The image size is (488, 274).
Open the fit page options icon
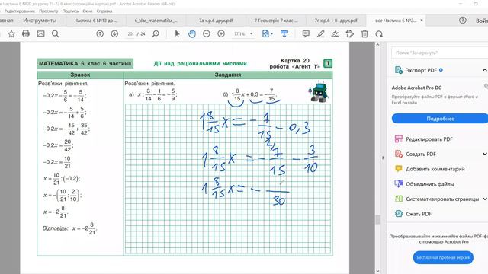(x=268, y=33)
